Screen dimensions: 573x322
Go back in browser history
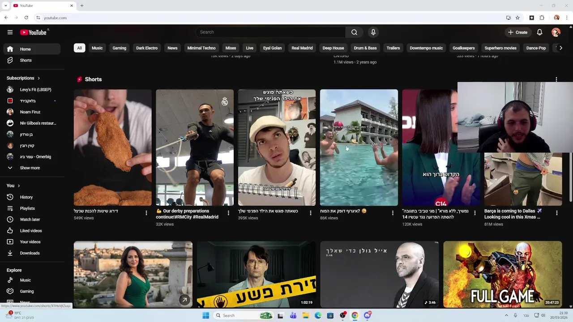[x=6, y=18]
